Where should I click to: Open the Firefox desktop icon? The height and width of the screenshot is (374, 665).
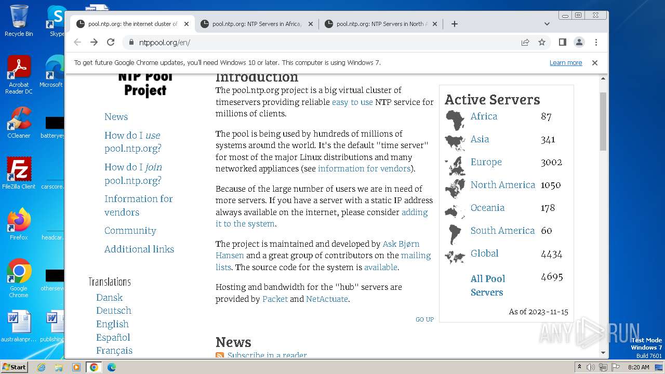(19, 224)
